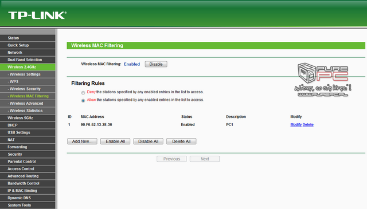The height and width of the screenshot is (209, 367).
Task: Go to Parental Control page
Action: 28,161
